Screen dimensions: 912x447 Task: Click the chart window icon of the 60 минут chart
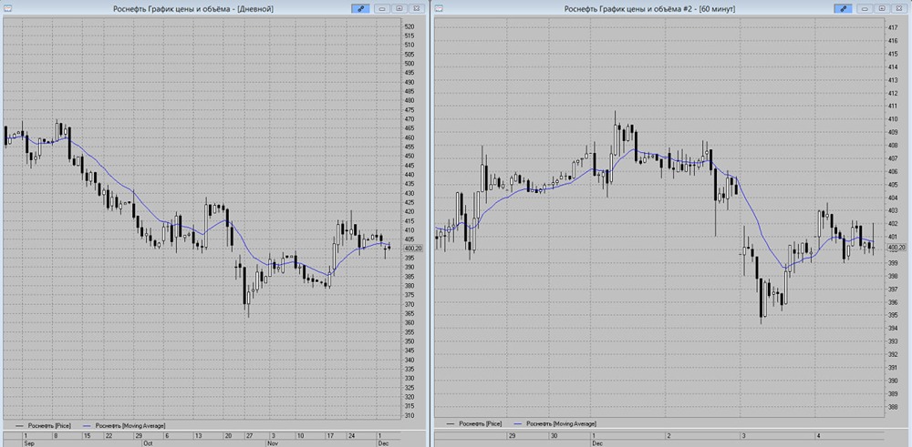[x=439, y=9]
